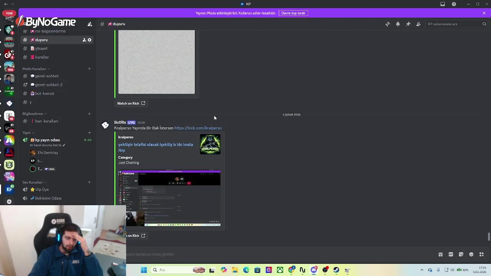Toggle member list icon in header
This screenshot has width=491, height=276.
[419, 24]
